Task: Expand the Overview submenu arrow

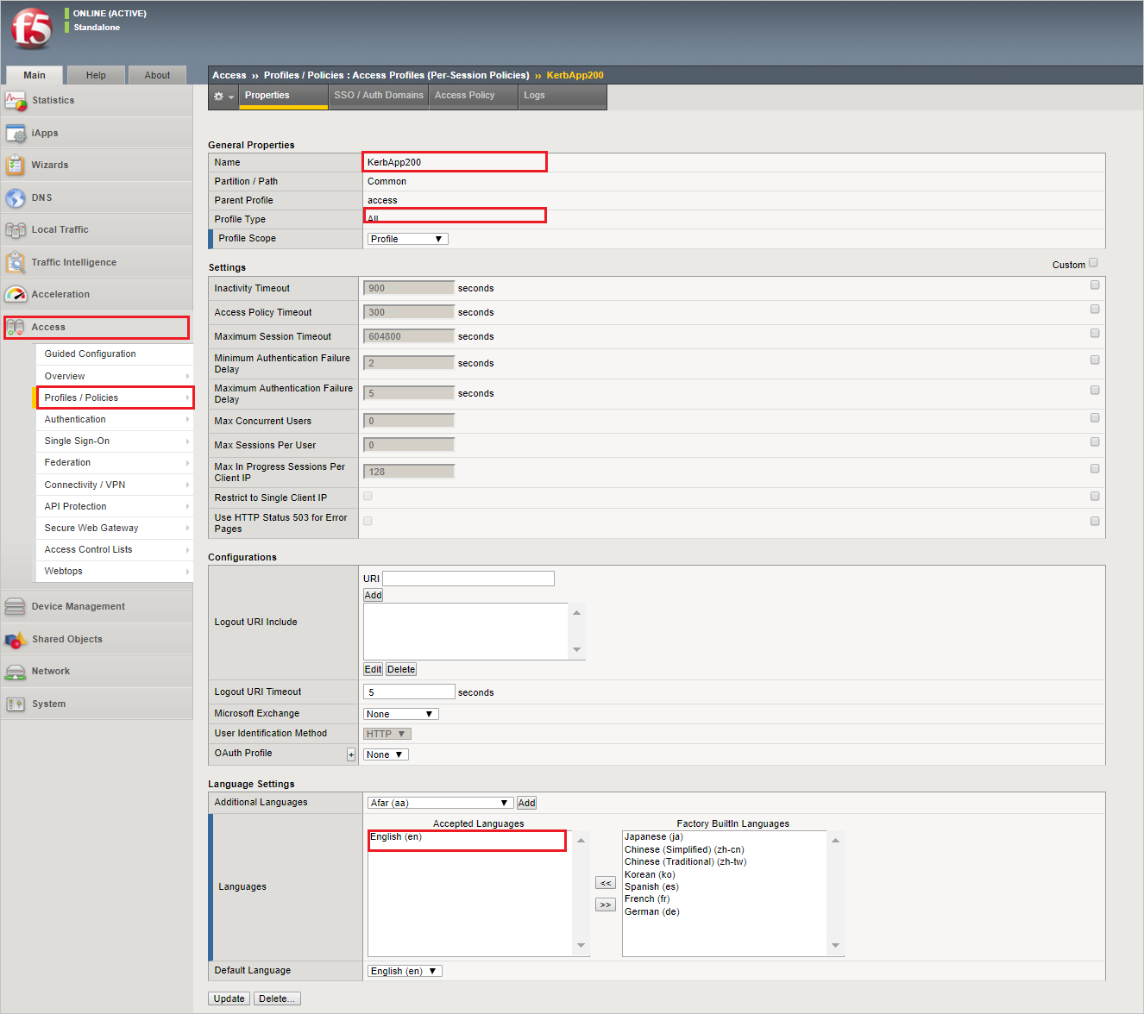Action: coord(187,376)
